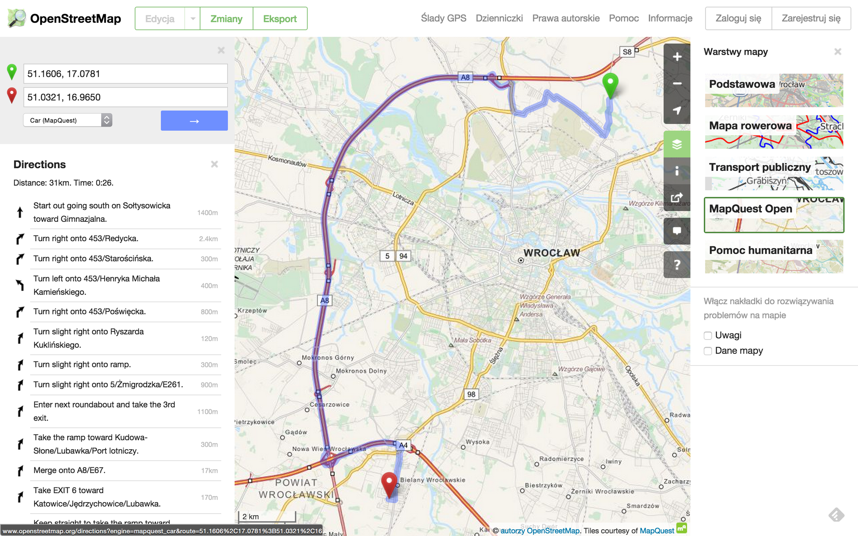Close the route search form
858x536 pixels.
pyautogui.click(x=221, y=50)
